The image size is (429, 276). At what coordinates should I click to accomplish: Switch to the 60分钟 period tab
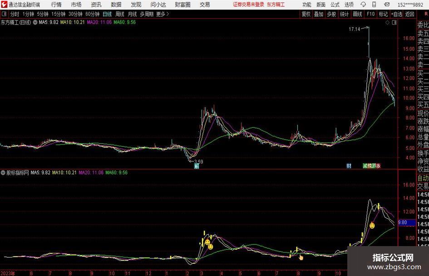tap(92, 14)
